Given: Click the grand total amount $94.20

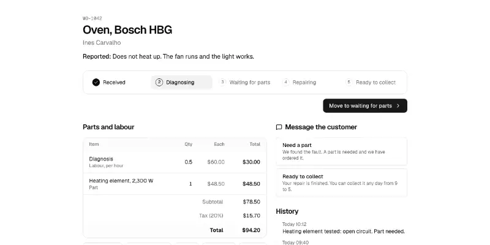Looking at the screenshot, I should [251, 230].
